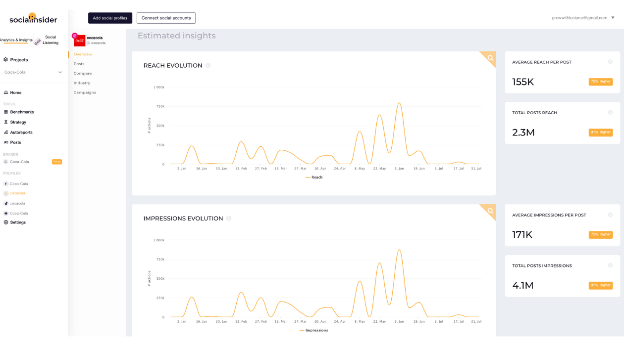Open Autoreports tool link
Image resolution: width=624 pixels, height=346 pixels.
(21, 132)
